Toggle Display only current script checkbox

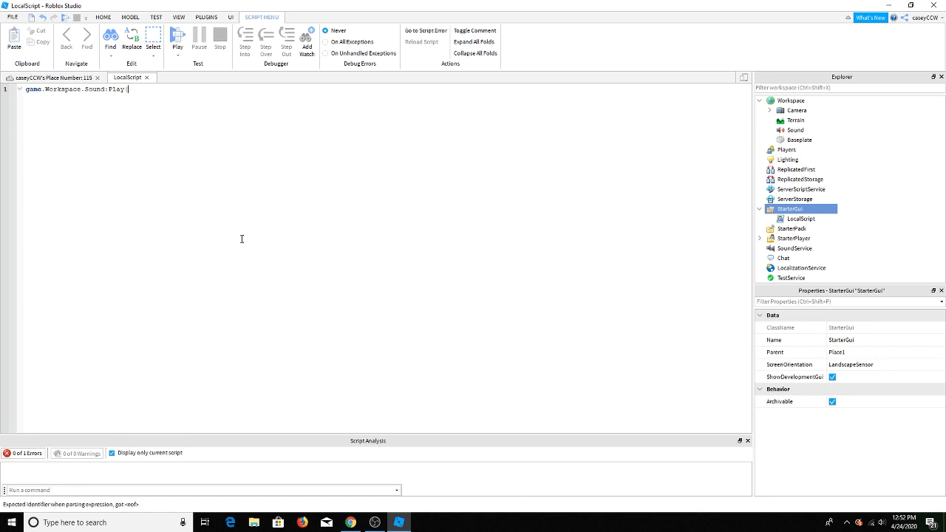(x=112, y=453)
